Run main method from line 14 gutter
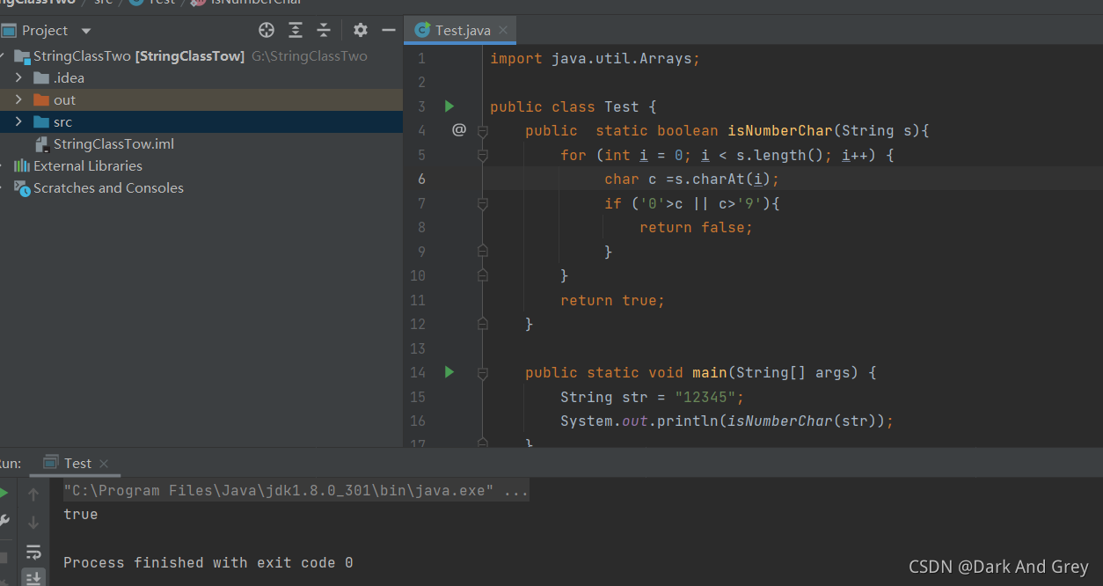Image resolution: width=1103 pixels, height=586 pixels. click(x=449, y=372)
